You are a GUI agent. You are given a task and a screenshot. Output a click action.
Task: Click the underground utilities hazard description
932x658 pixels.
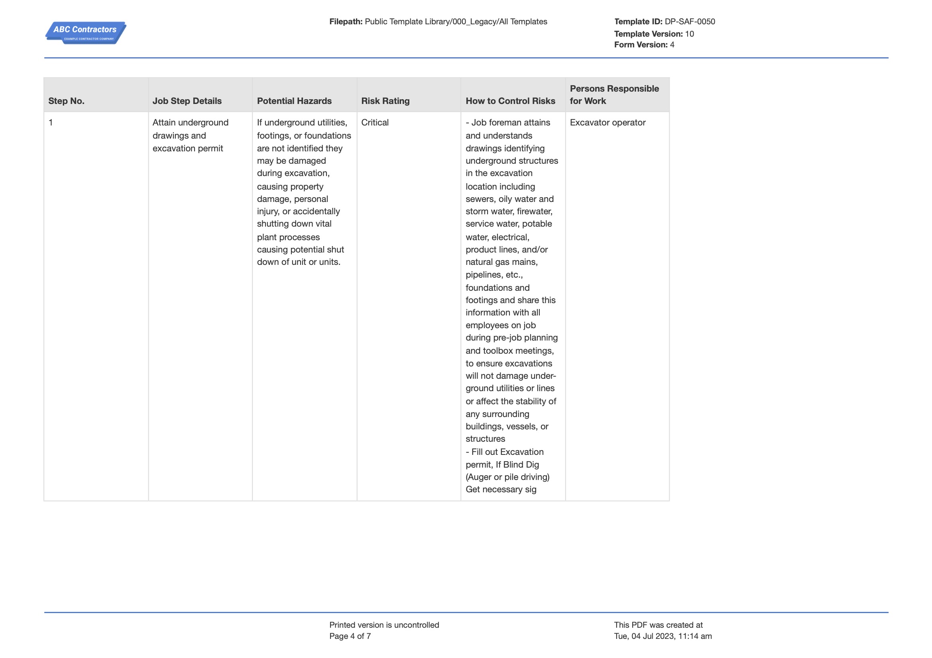click(304, 192)
